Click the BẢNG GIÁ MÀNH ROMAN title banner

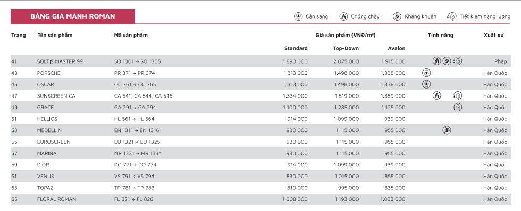point(73,16)
